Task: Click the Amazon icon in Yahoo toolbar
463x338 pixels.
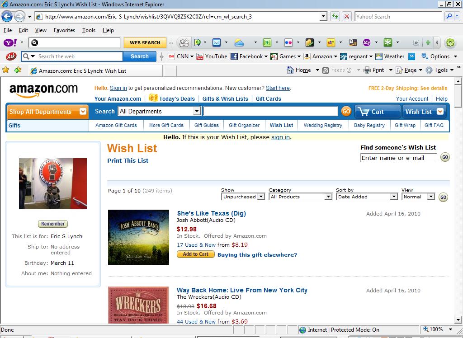Action: click(x=353, y=43)
